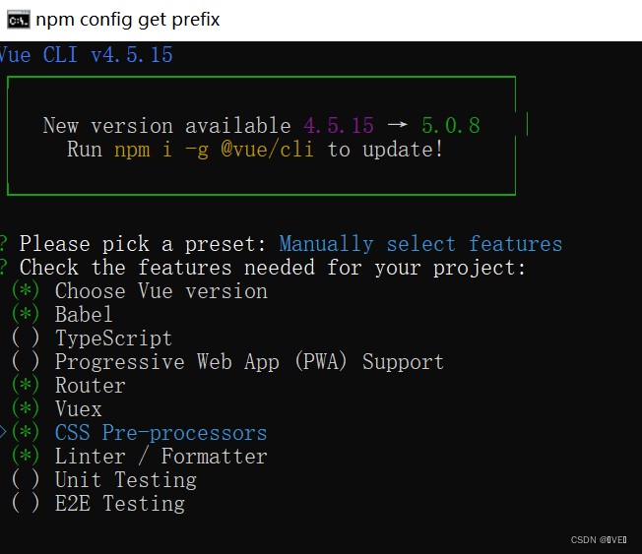Viewport: 642px width, 554px height.
Task: Enable the TypeScript feature checkbox
Action: (27, 339)
